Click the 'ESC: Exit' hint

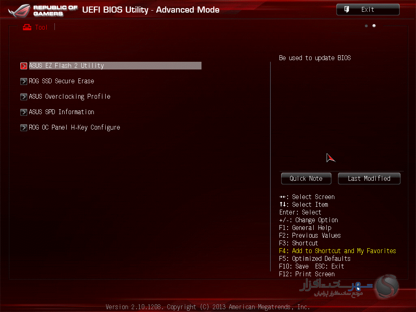[x=329, y=266]
